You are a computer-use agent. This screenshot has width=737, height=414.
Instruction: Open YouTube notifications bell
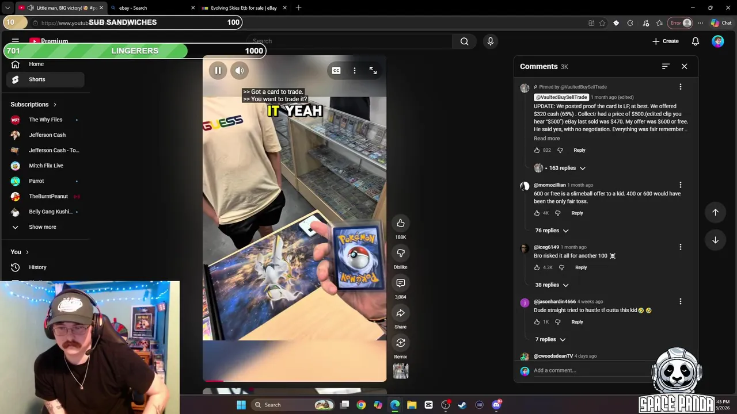[696, 41]
